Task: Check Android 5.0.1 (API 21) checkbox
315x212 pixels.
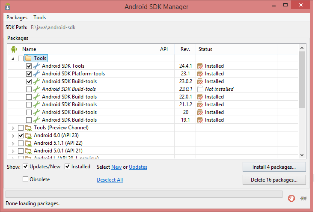Action: click(x=21, y=151)
